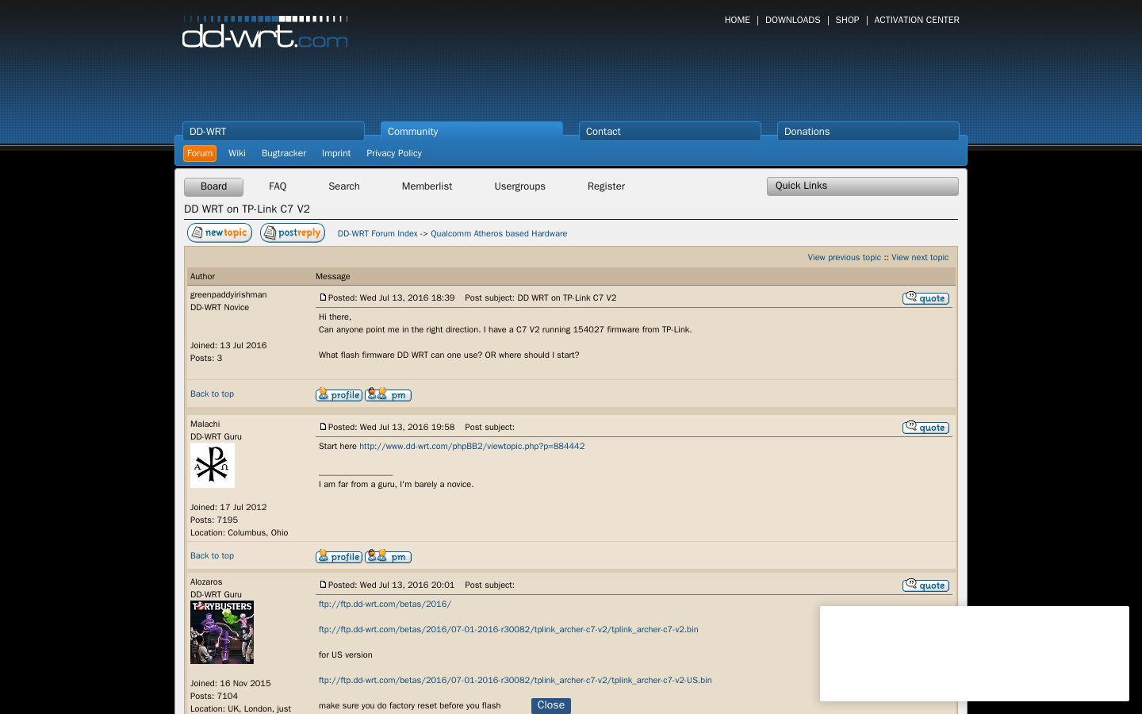Click the dd-wrt.com logo
Image resolution: width=1142 pixels, height=714 pixels.
(x=265, y=32)
